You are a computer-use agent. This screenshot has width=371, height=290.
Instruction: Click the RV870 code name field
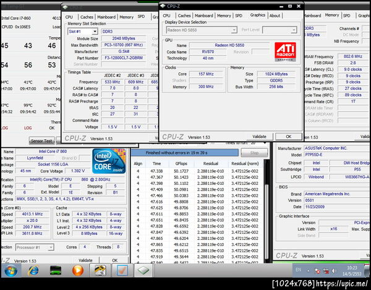tap(208, 51)
